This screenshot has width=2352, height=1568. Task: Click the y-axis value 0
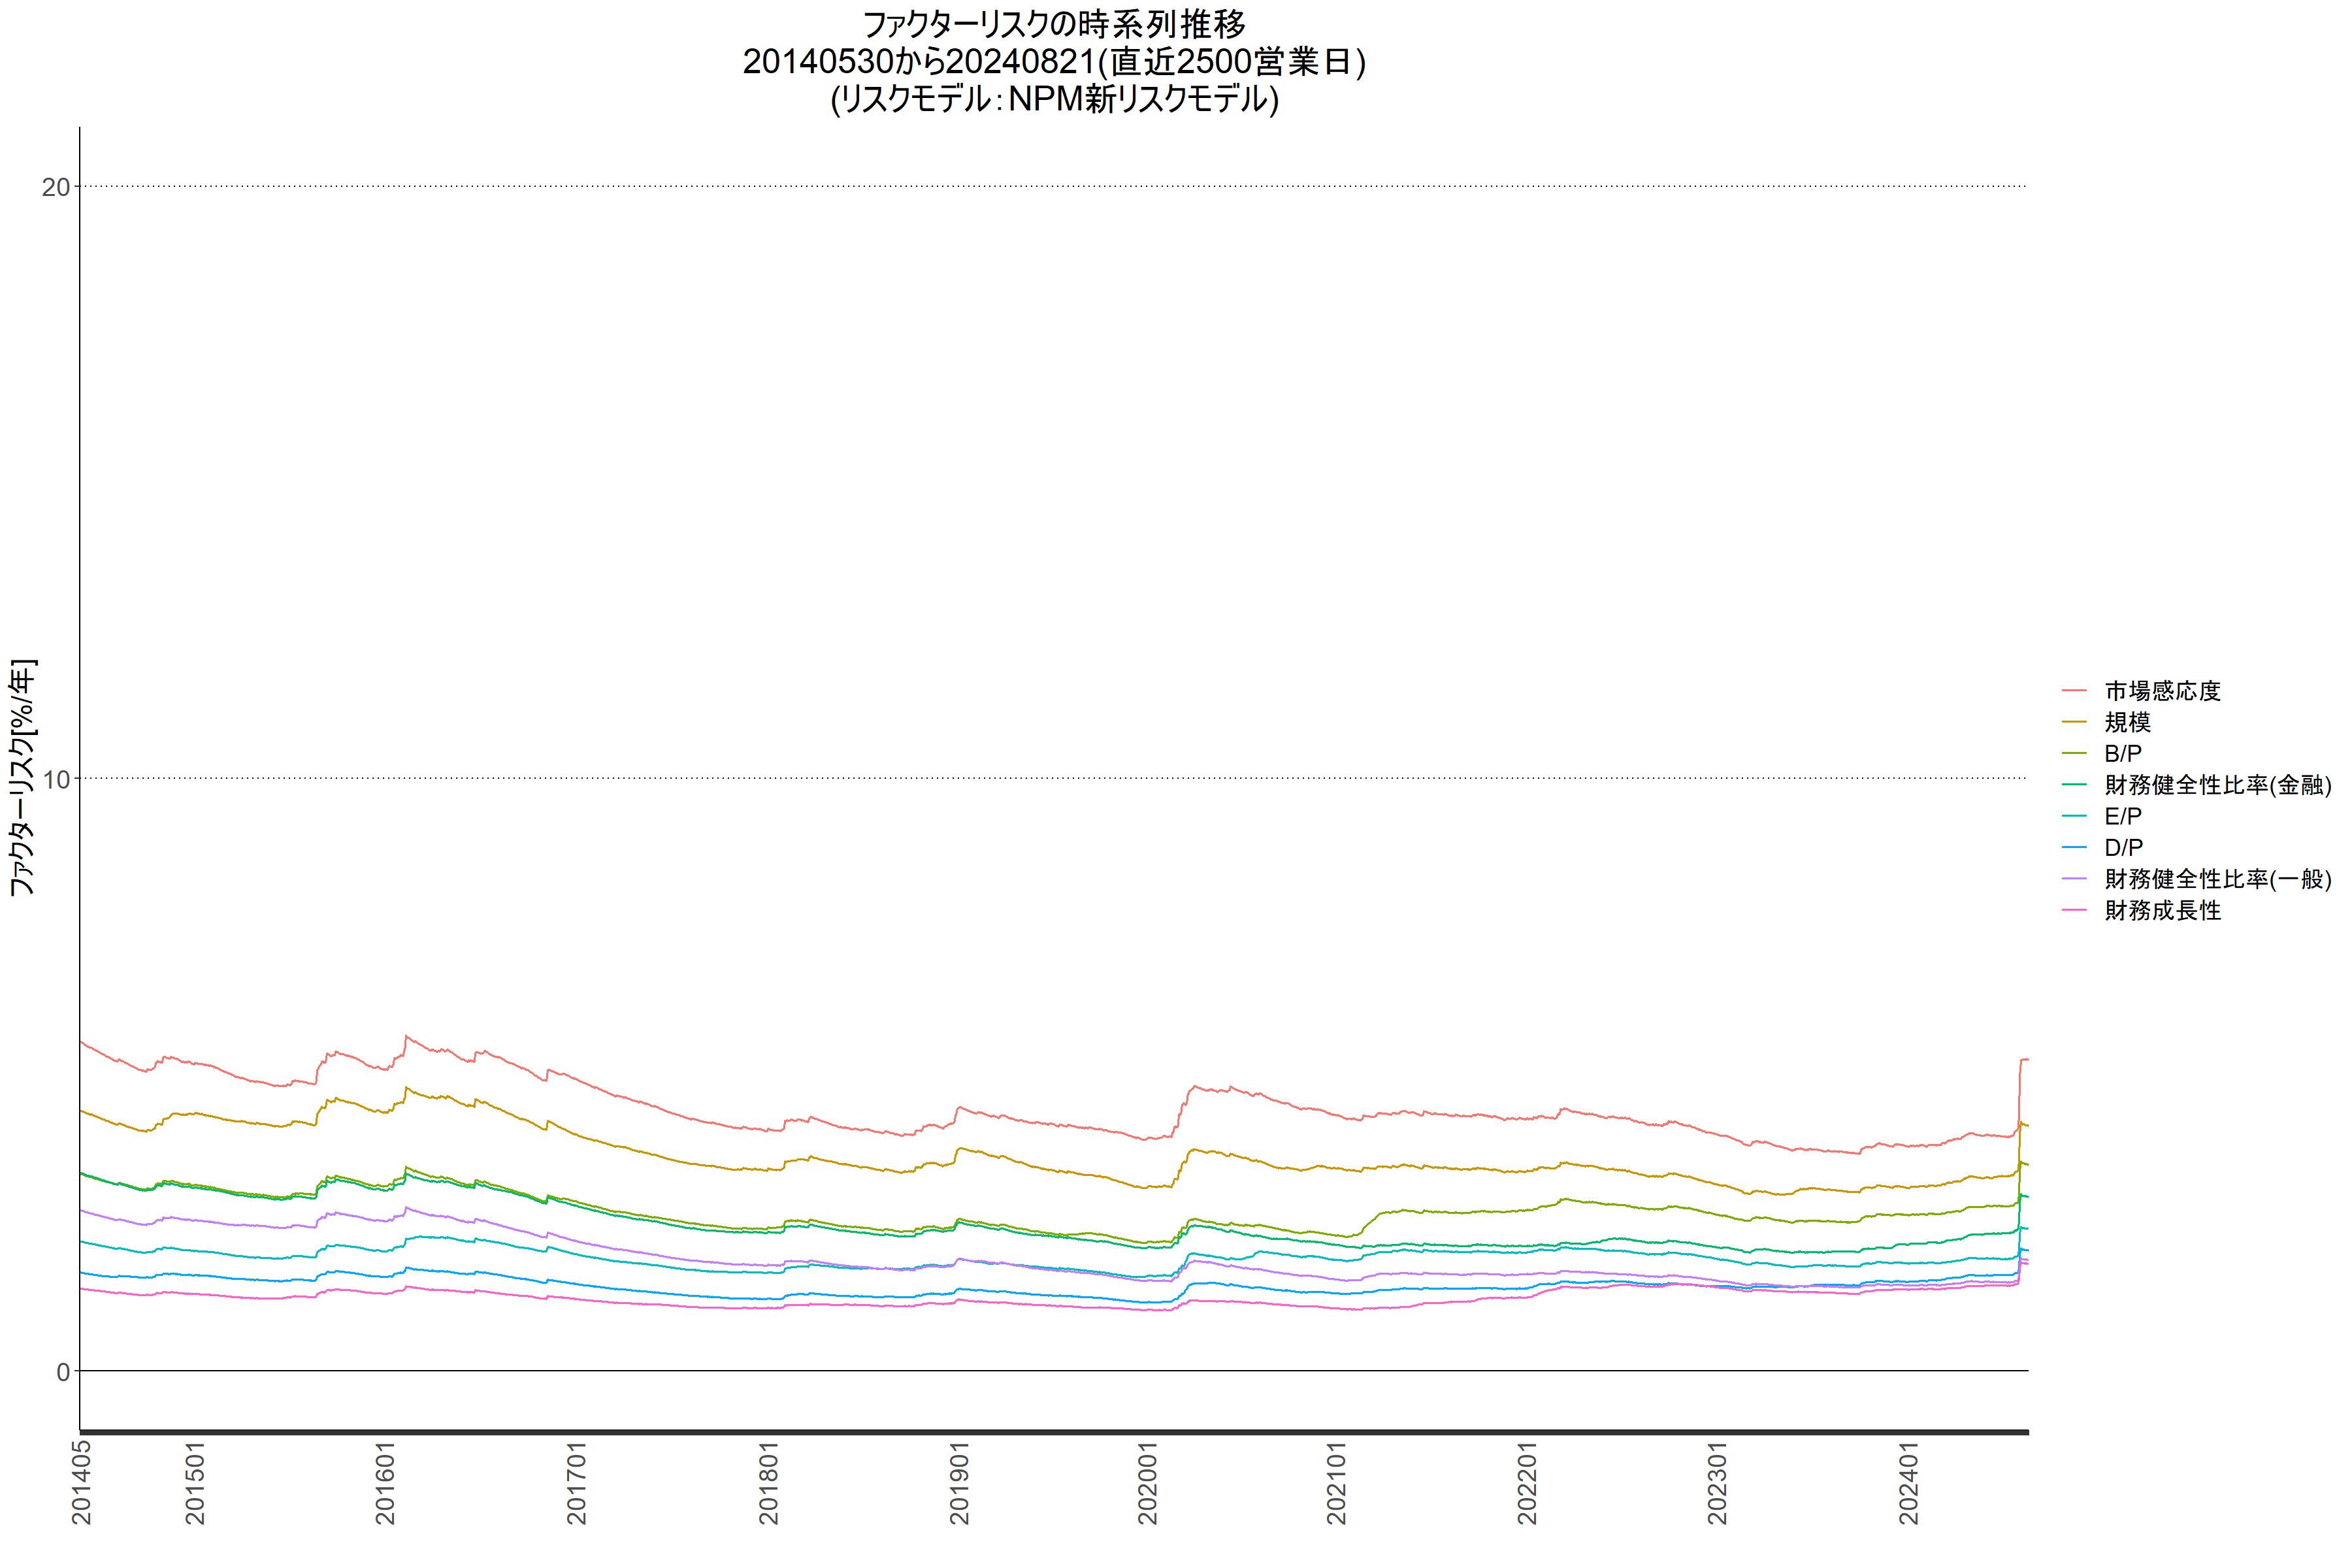pyautogui.click(x=63, y=1372)
